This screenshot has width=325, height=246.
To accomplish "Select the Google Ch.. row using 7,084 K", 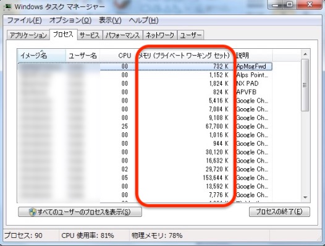I will click(x=145, y=109).
